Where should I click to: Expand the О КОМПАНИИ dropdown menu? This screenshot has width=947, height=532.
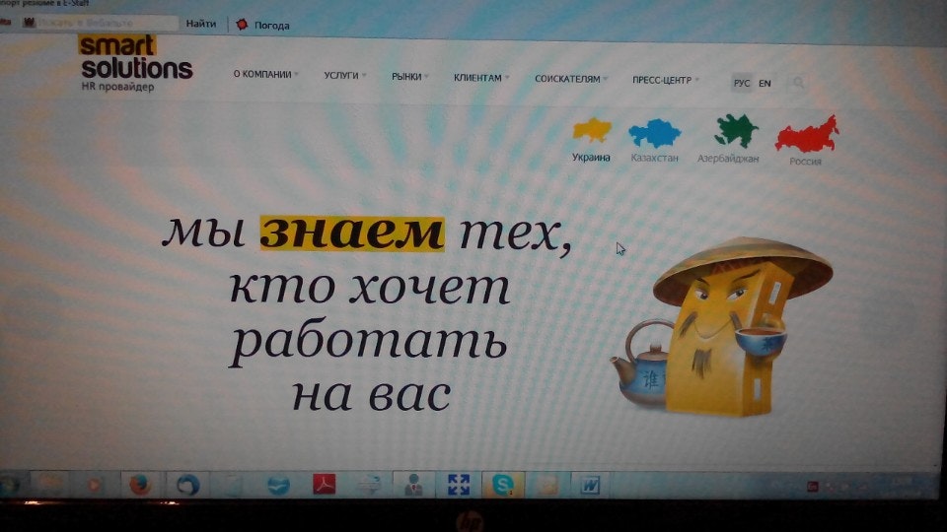click(265, 74)
